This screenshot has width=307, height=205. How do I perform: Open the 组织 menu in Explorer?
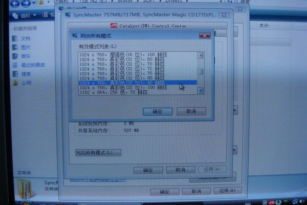coord(24,15)
